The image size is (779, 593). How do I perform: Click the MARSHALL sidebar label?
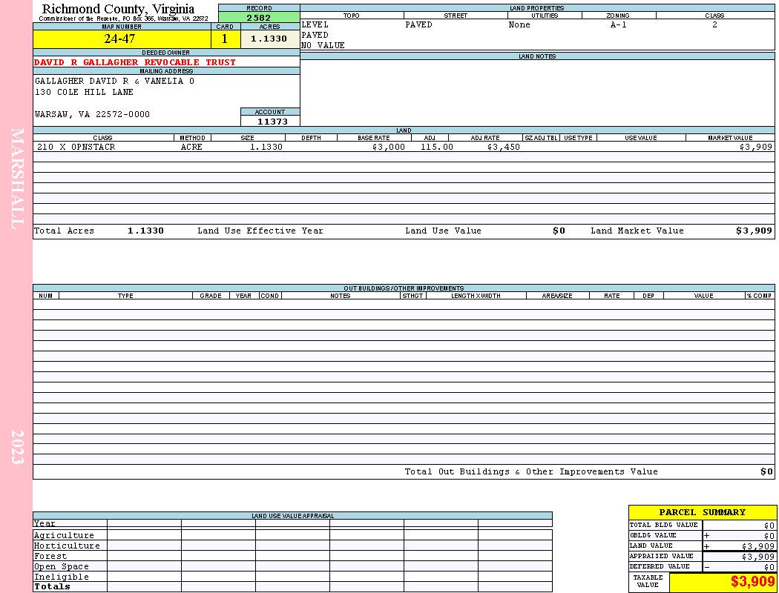[x=17, y=179]
